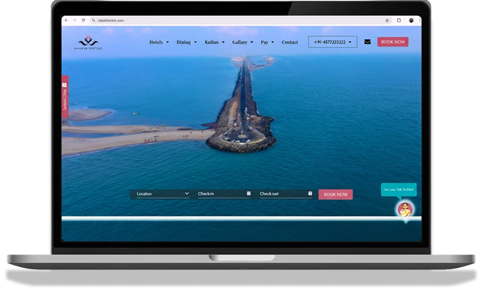Viewport: 486px width, 294px height.
Task: Open the chat assistant avatar
Action: click(x=405, y=209)
